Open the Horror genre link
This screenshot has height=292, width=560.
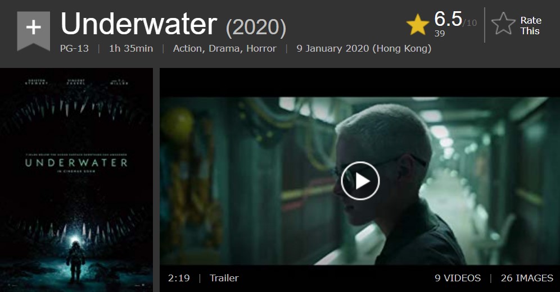coord(261,48)
